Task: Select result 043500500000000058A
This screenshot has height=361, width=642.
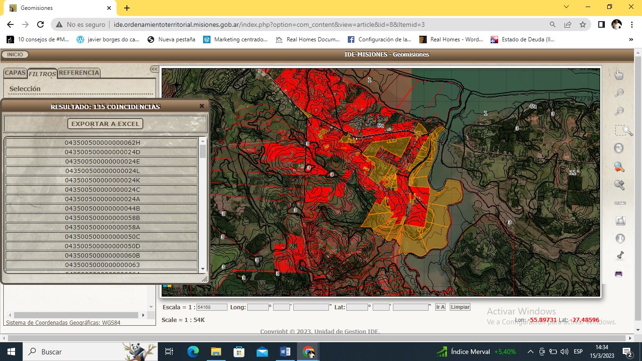Action: tap(102, 227)
